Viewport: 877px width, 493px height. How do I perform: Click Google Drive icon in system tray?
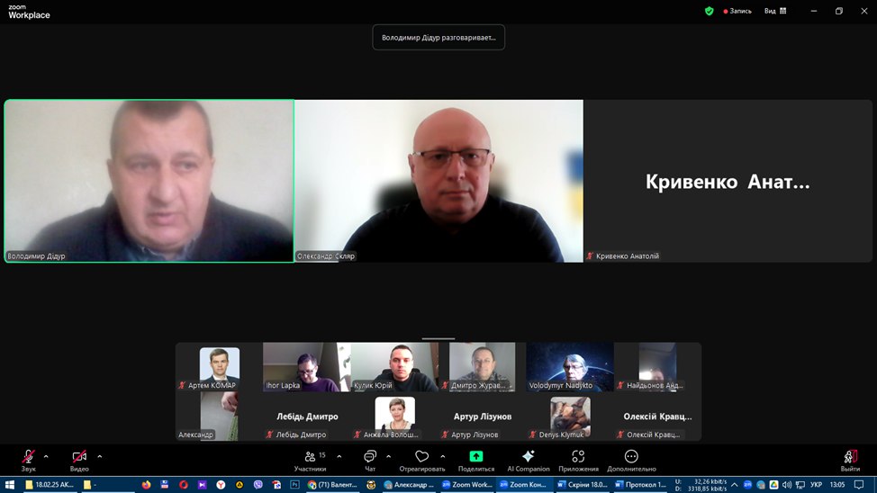click(773, 485)
